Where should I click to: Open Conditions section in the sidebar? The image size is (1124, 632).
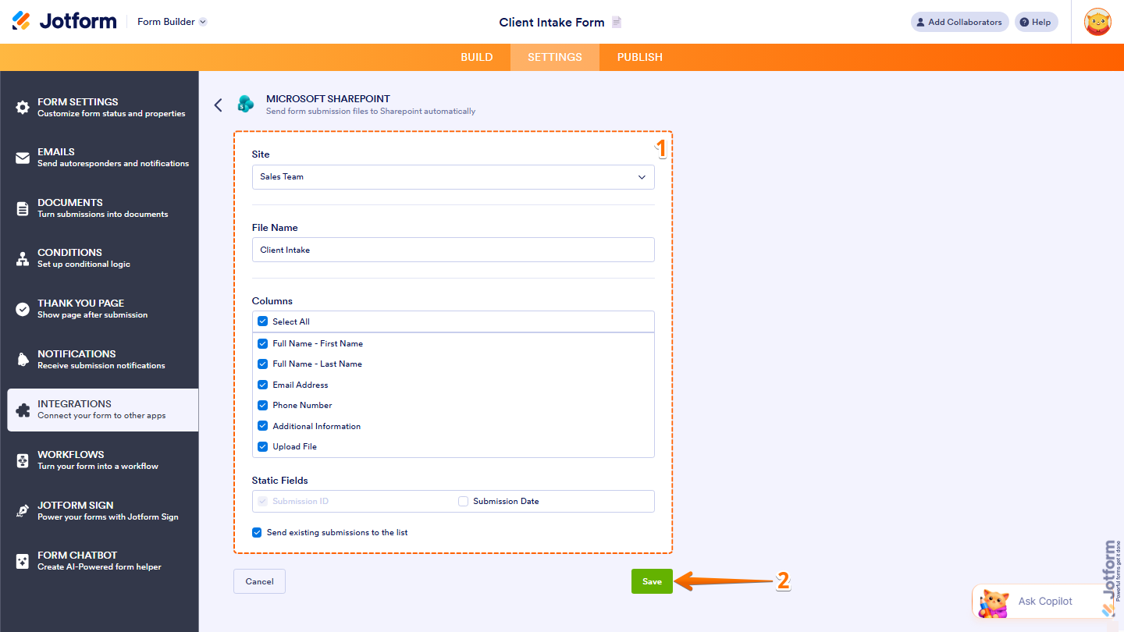99,258
